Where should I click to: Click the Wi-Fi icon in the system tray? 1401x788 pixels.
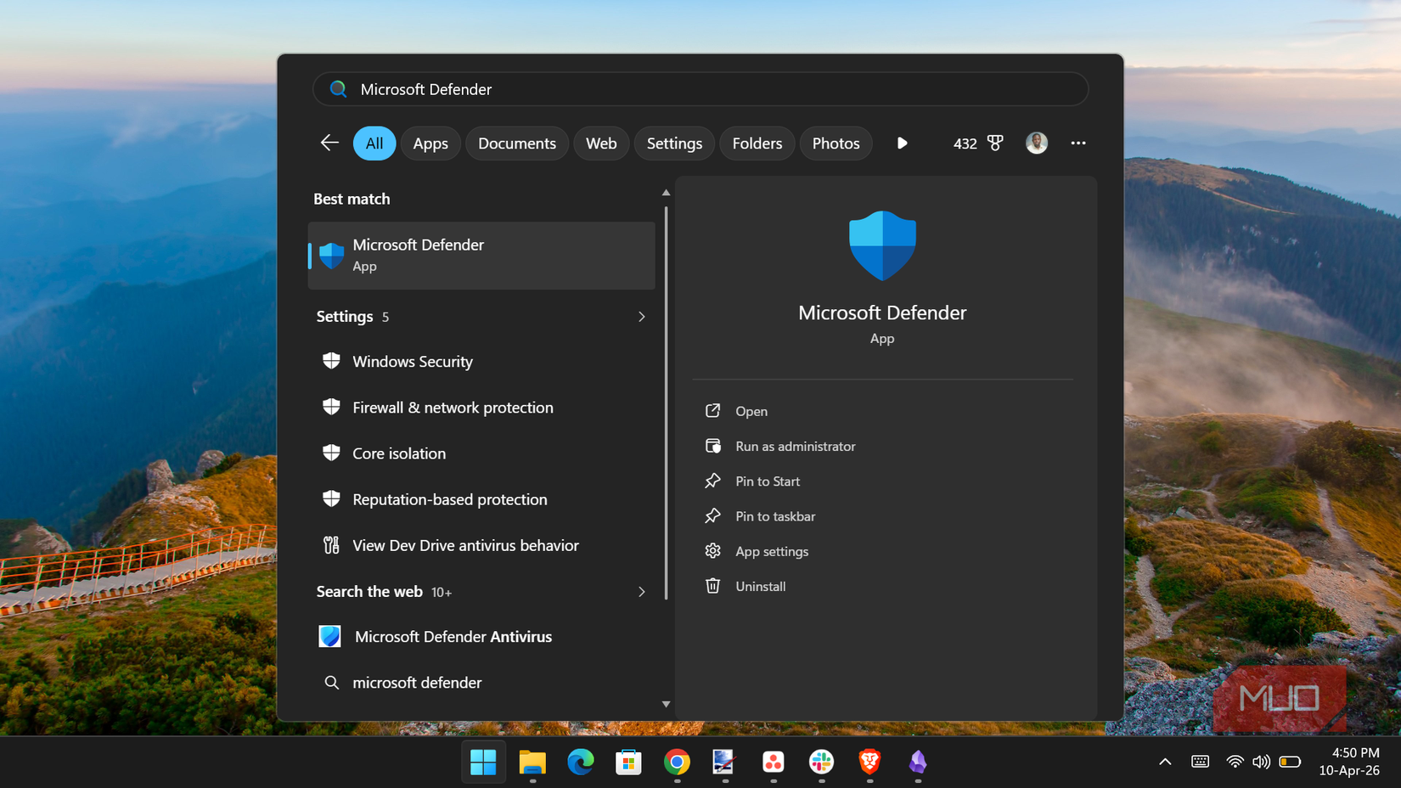click(1234, 762)
